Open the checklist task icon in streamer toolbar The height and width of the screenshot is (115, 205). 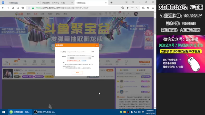pyautogui.click(x=34, y=62)
